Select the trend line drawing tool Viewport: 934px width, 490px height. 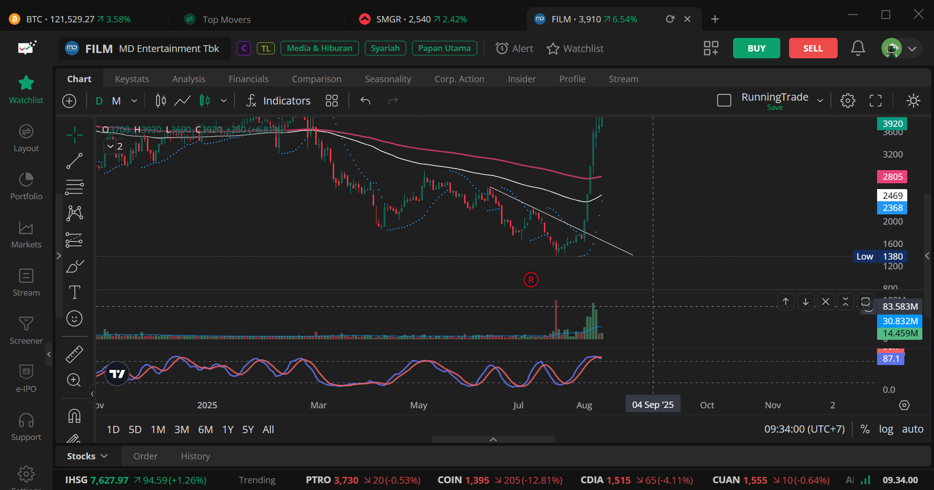(74, 161)
